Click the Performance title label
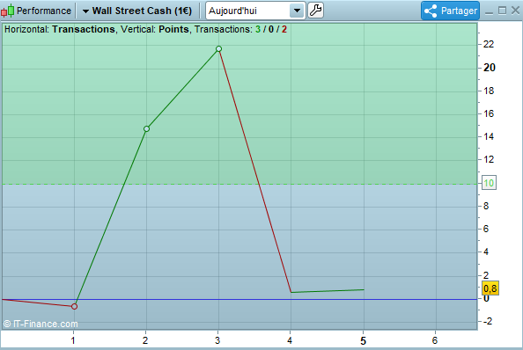 tap(44, 11)
